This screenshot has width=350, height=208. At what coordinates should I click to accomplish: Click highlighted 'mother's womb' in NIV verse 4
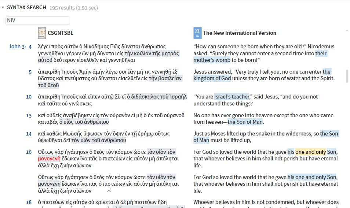212,60
